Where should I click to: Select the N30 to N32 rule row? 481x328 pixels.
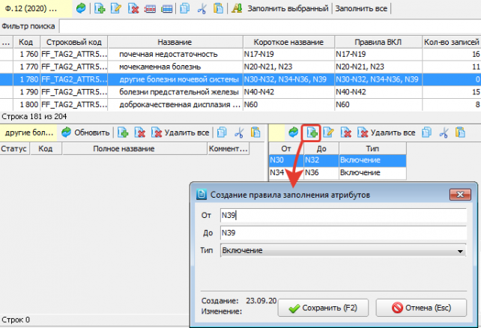(338, 160)
